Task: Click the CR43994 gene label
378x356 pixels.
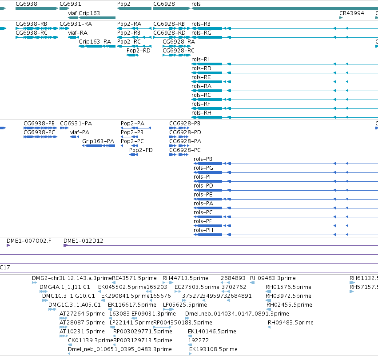Action: coord(352,13)
